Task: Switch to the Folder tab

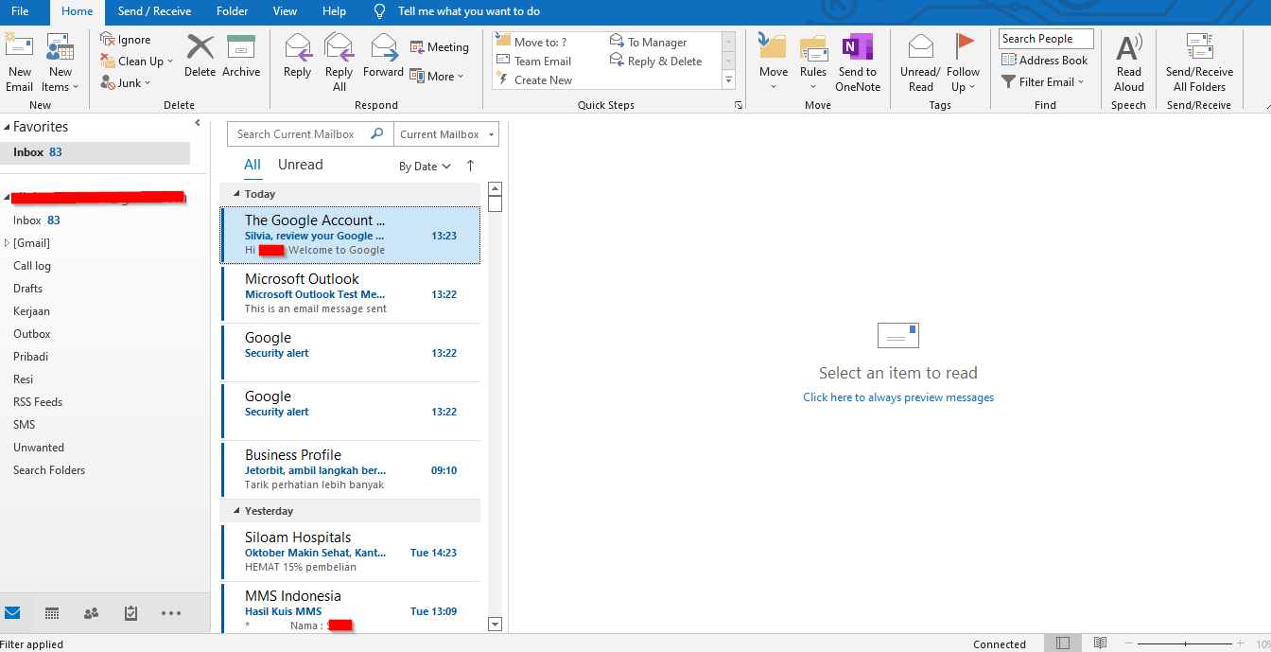Action: coord(232,11)
